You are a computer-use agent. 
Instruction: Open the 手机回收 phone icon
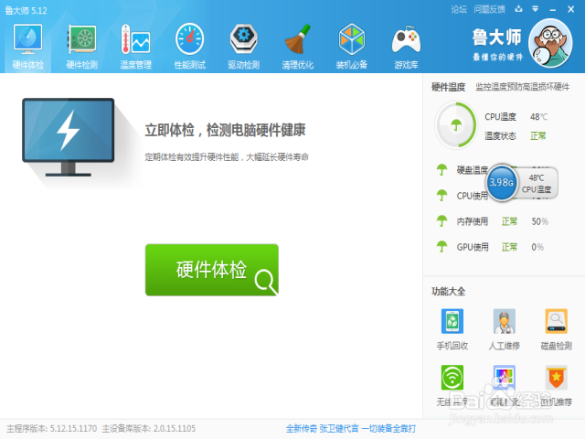452,321
